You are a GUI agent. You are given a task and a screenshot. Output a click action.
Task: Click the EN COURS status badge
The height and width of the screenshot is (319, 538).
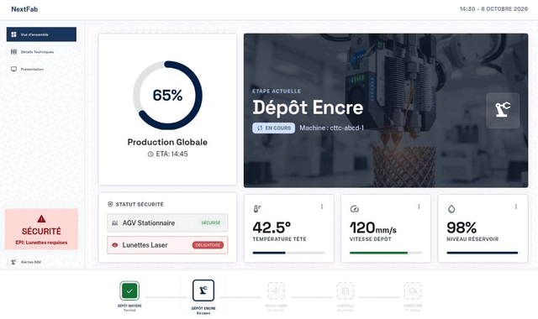point(273,128)
